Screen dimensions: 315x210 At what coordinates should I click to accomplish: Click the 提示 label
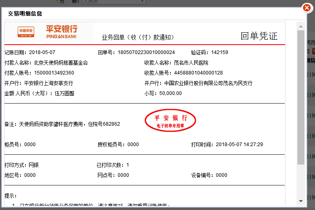tap(11, 196)
